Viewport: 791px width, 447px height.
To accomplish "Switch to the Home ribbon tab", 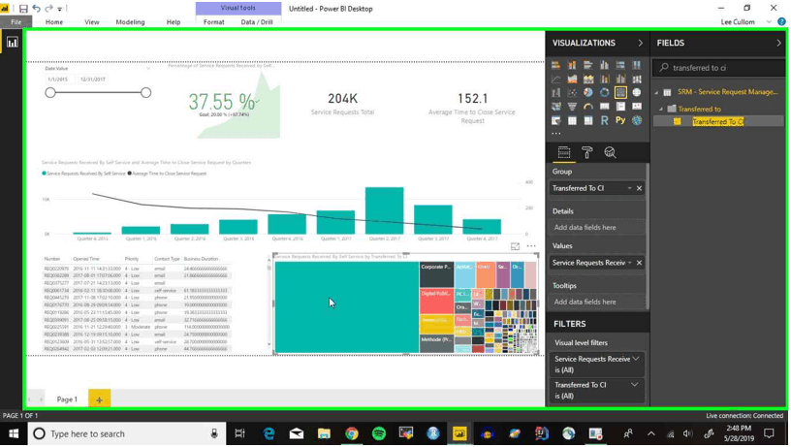I will click(x=54, y=22).
